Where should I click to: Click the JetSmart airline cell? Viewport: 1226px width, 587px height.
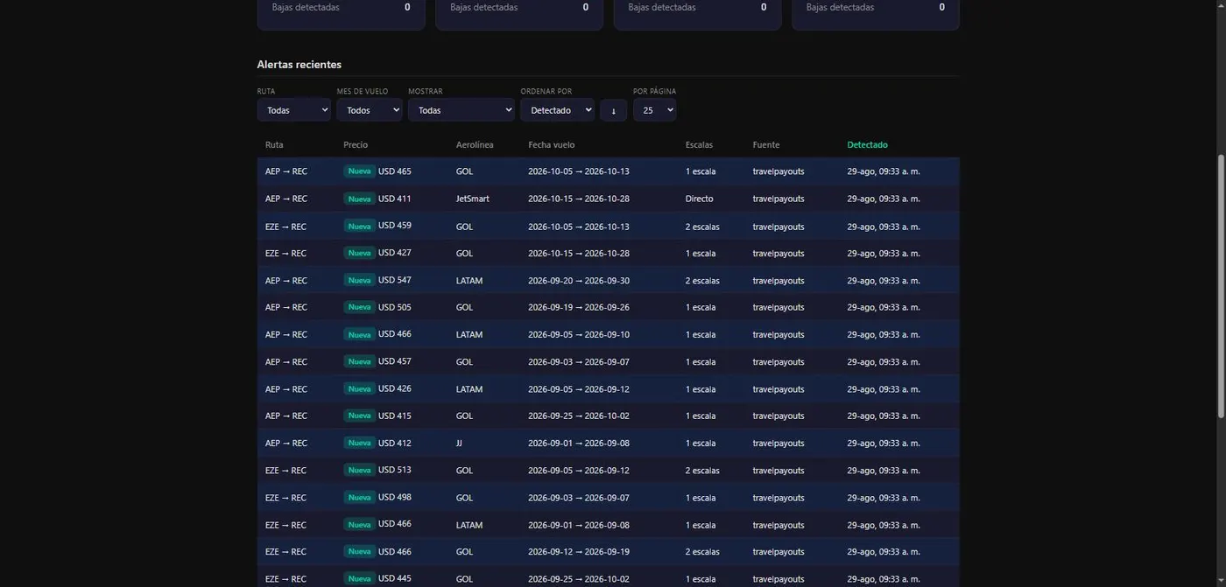coord(473,199)
